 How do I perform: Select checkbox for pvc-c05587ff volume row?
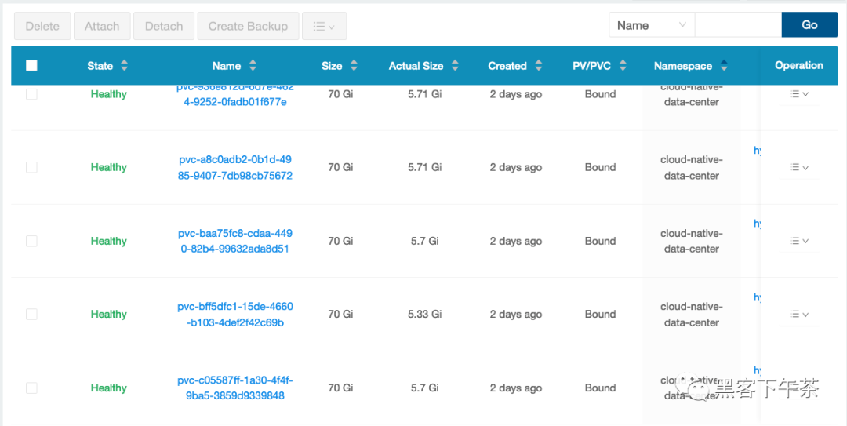point(31,388)
